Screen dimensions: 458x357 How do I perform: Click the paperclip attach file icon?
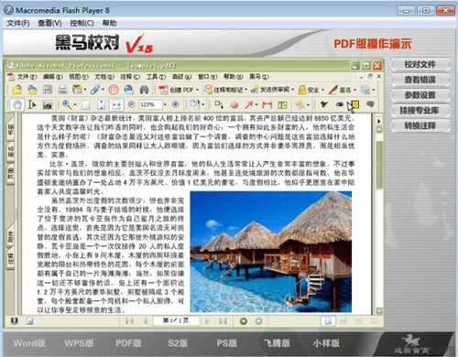pos(95,90)
